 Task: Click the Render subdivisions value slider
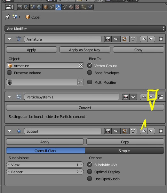click(x=45, y=172)
